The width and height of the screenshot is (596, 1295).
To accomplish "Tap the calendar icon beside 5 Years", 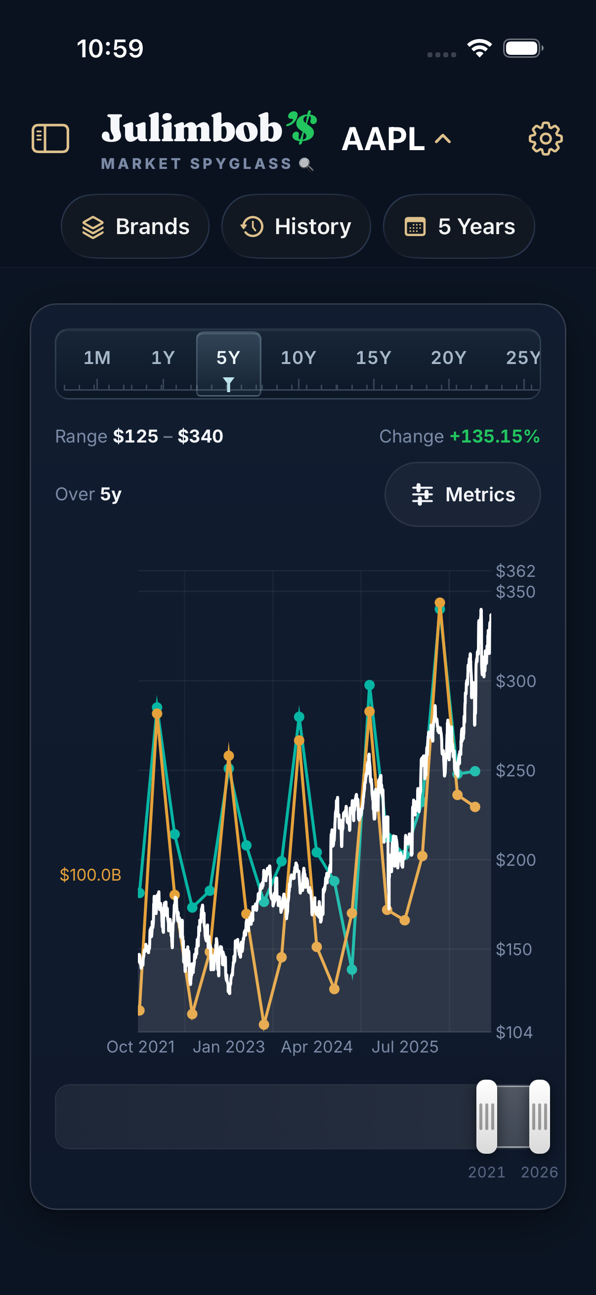I will tap(415, 226).
